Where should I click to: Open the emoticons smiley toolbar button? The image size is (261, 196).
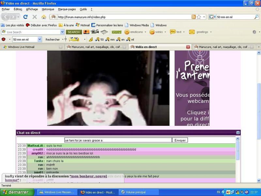pyautogui.click(x=127, y=32)
